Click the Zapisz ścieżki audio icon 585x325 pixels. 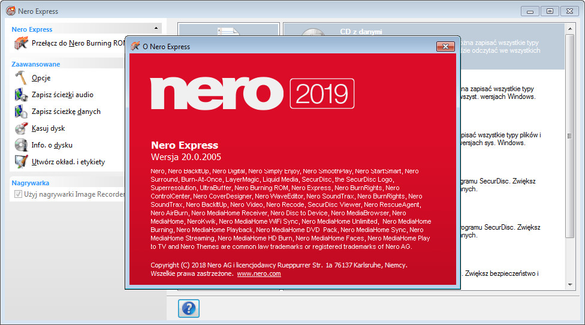tap(21, 95)
